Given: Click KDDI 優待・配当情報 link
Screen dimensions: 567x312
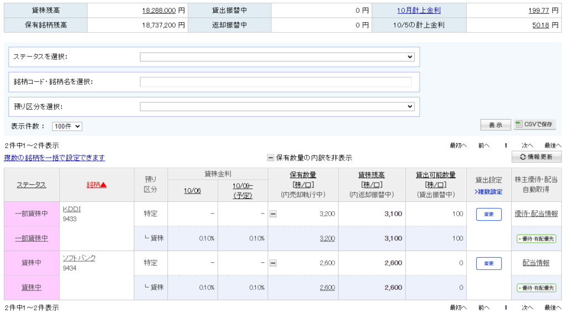Looking at the screenshot, I should (x=536, y=214).
